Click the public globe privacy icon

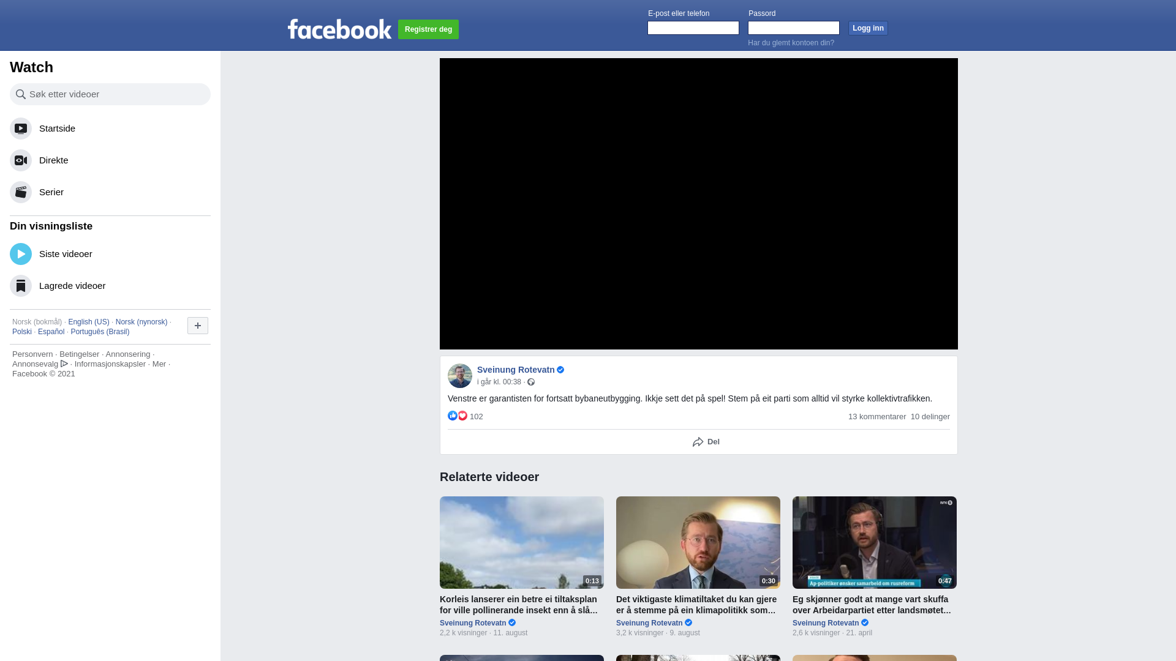tap(531, 382)
